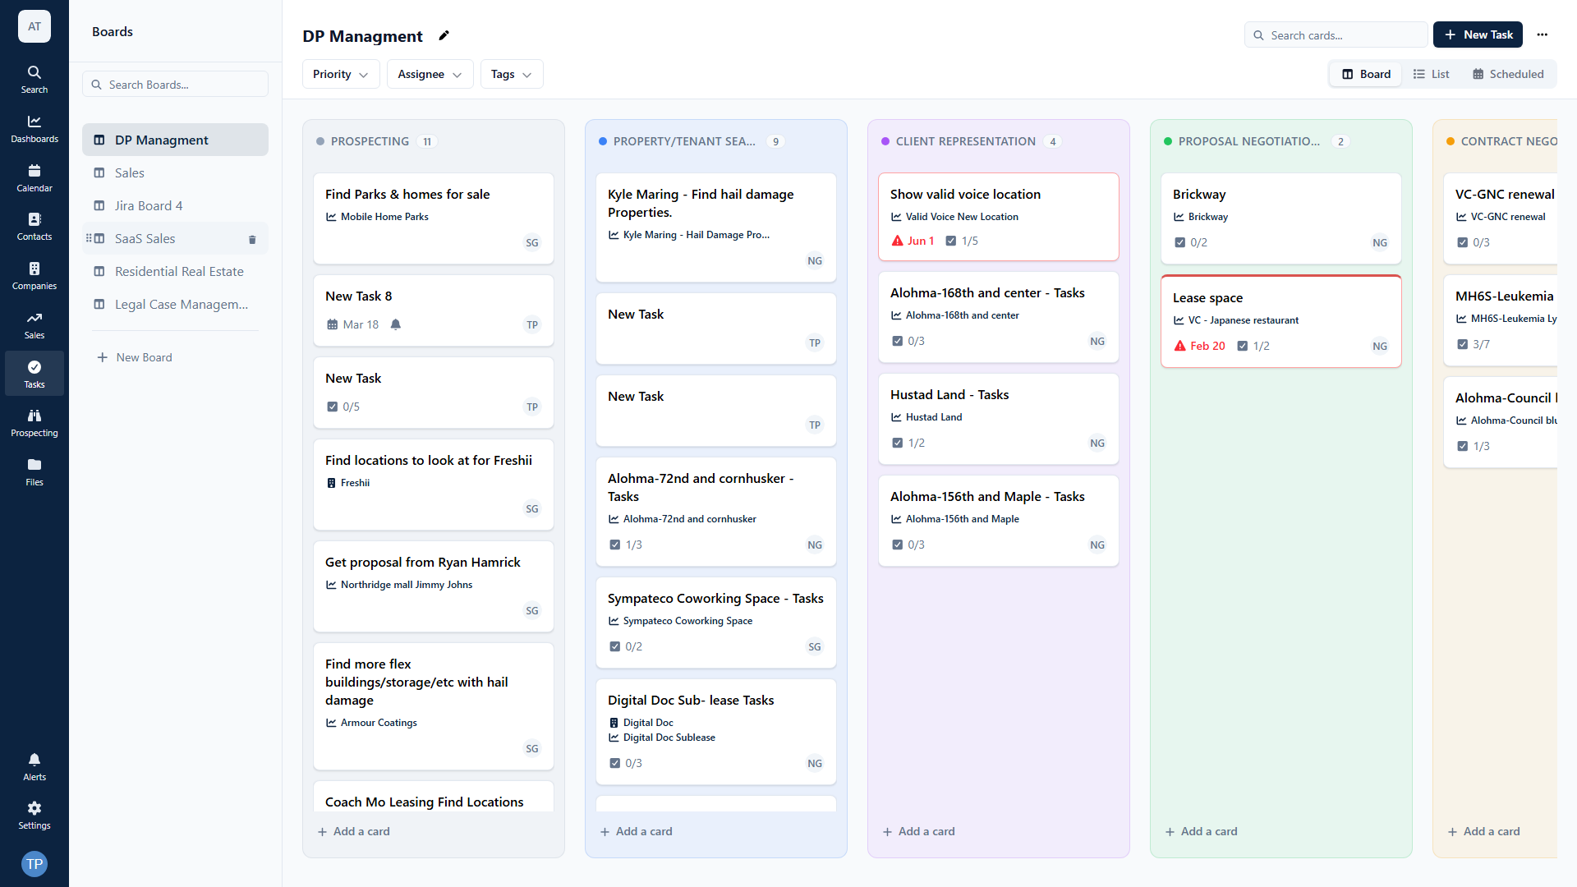This screenshot has width=1577, height=887.
Task: Click the Search Boards field
Action: point(175,85)
